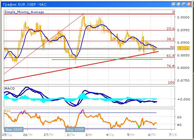The image size is (194, 140).
Task: Close the EUR/GBP chart window
Action: (189, 4)
